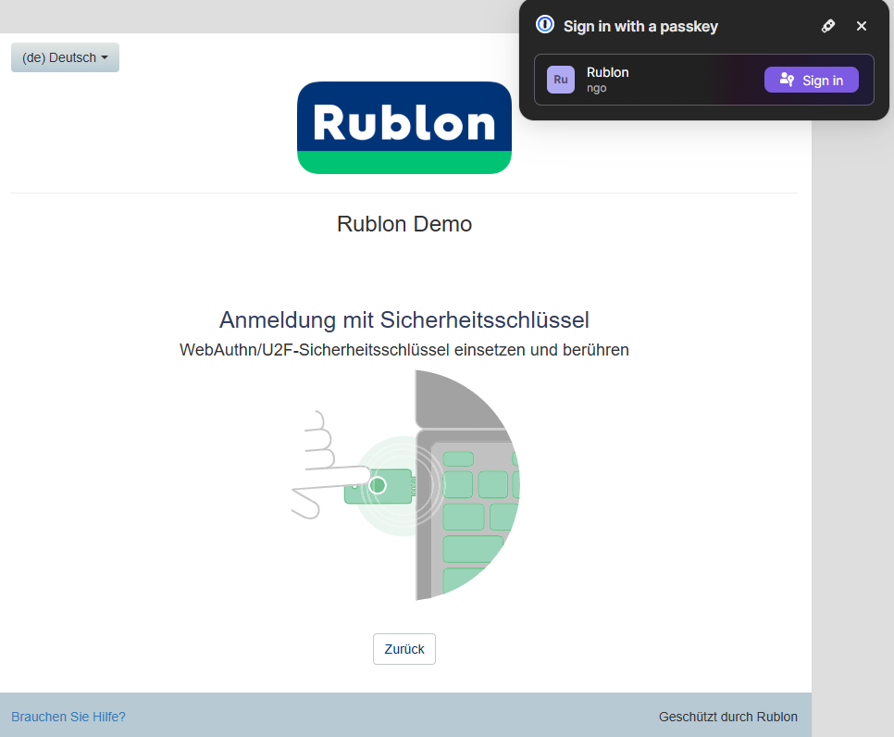Close the Sign in with a passkey popup
This screenshot has width=894, height=737.
(x=862, y=26)
